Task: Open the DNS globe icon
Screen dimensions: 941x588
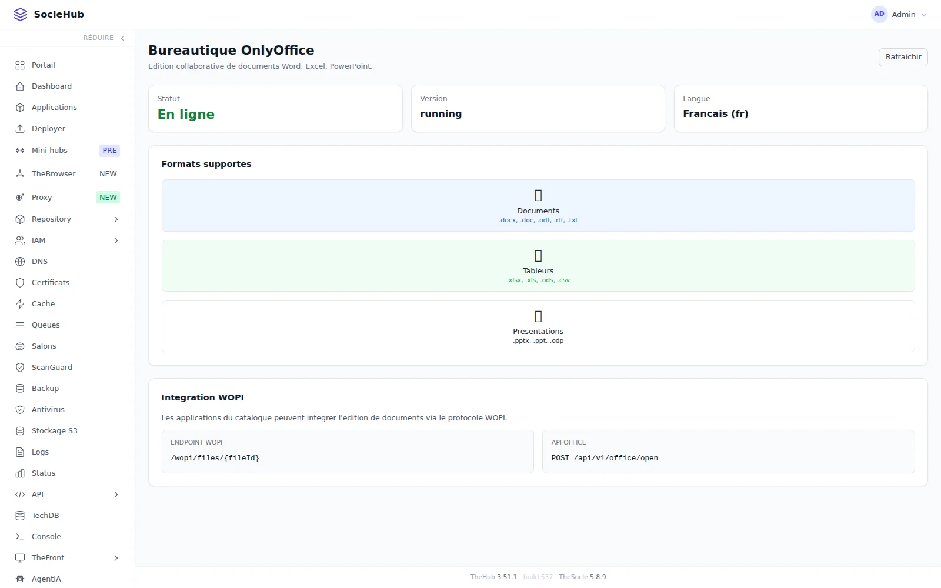Action: coord(20,262)
